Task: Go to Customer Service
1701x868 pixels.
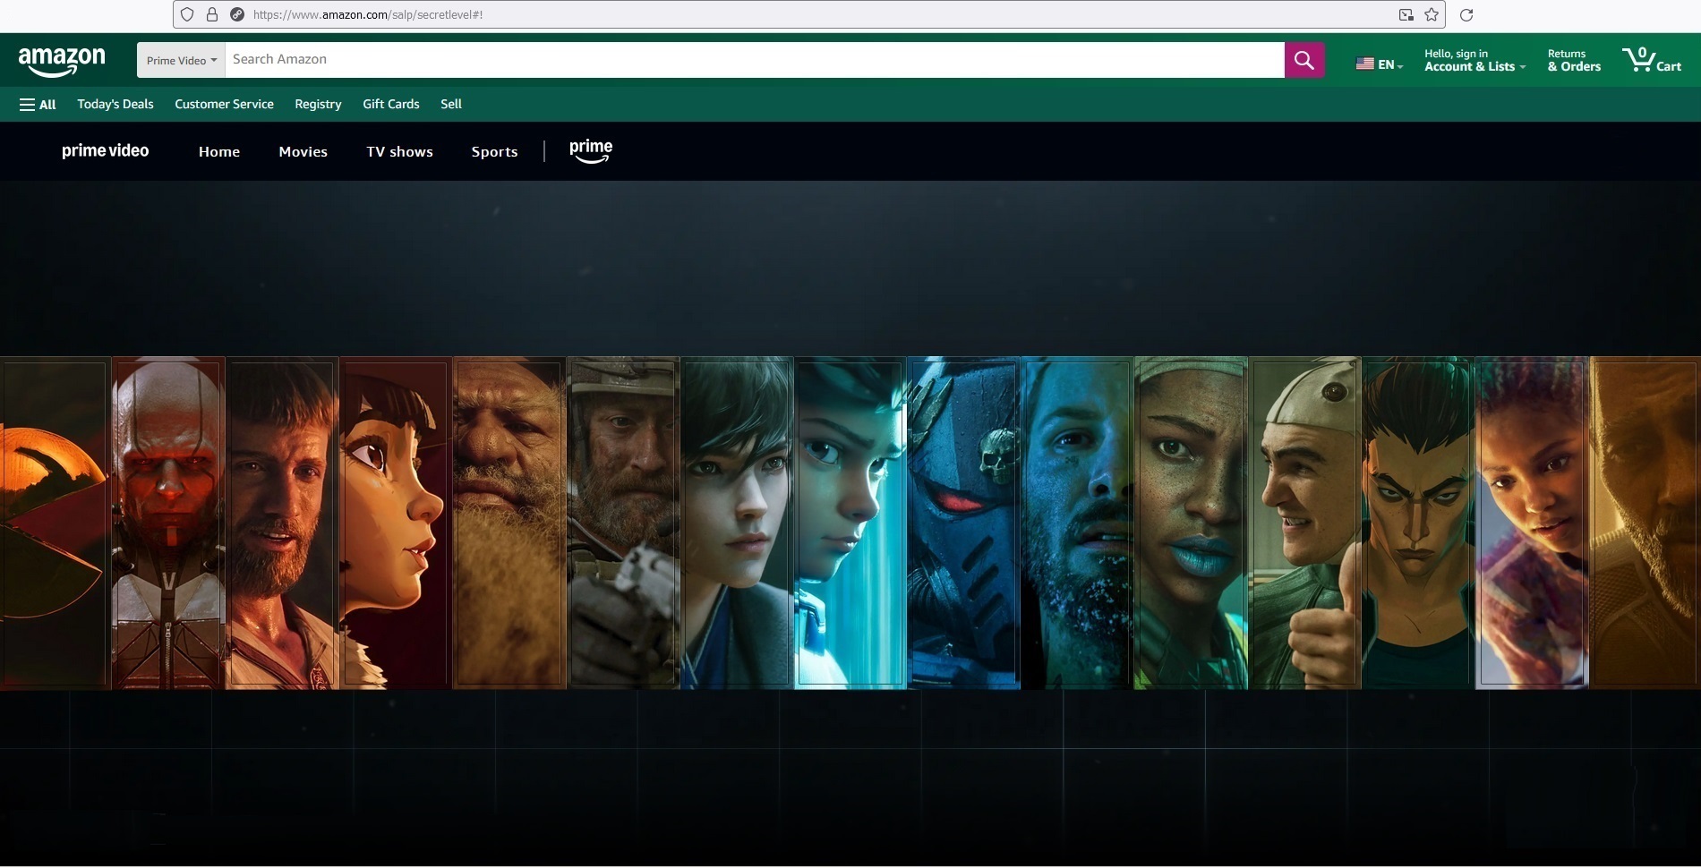Action: (x=224, y=104)
